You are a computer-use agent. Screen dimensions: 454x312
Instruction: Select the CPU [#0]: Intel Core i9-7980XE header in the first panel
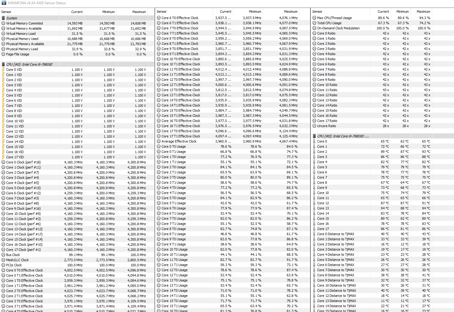click(x=77, y=64)
